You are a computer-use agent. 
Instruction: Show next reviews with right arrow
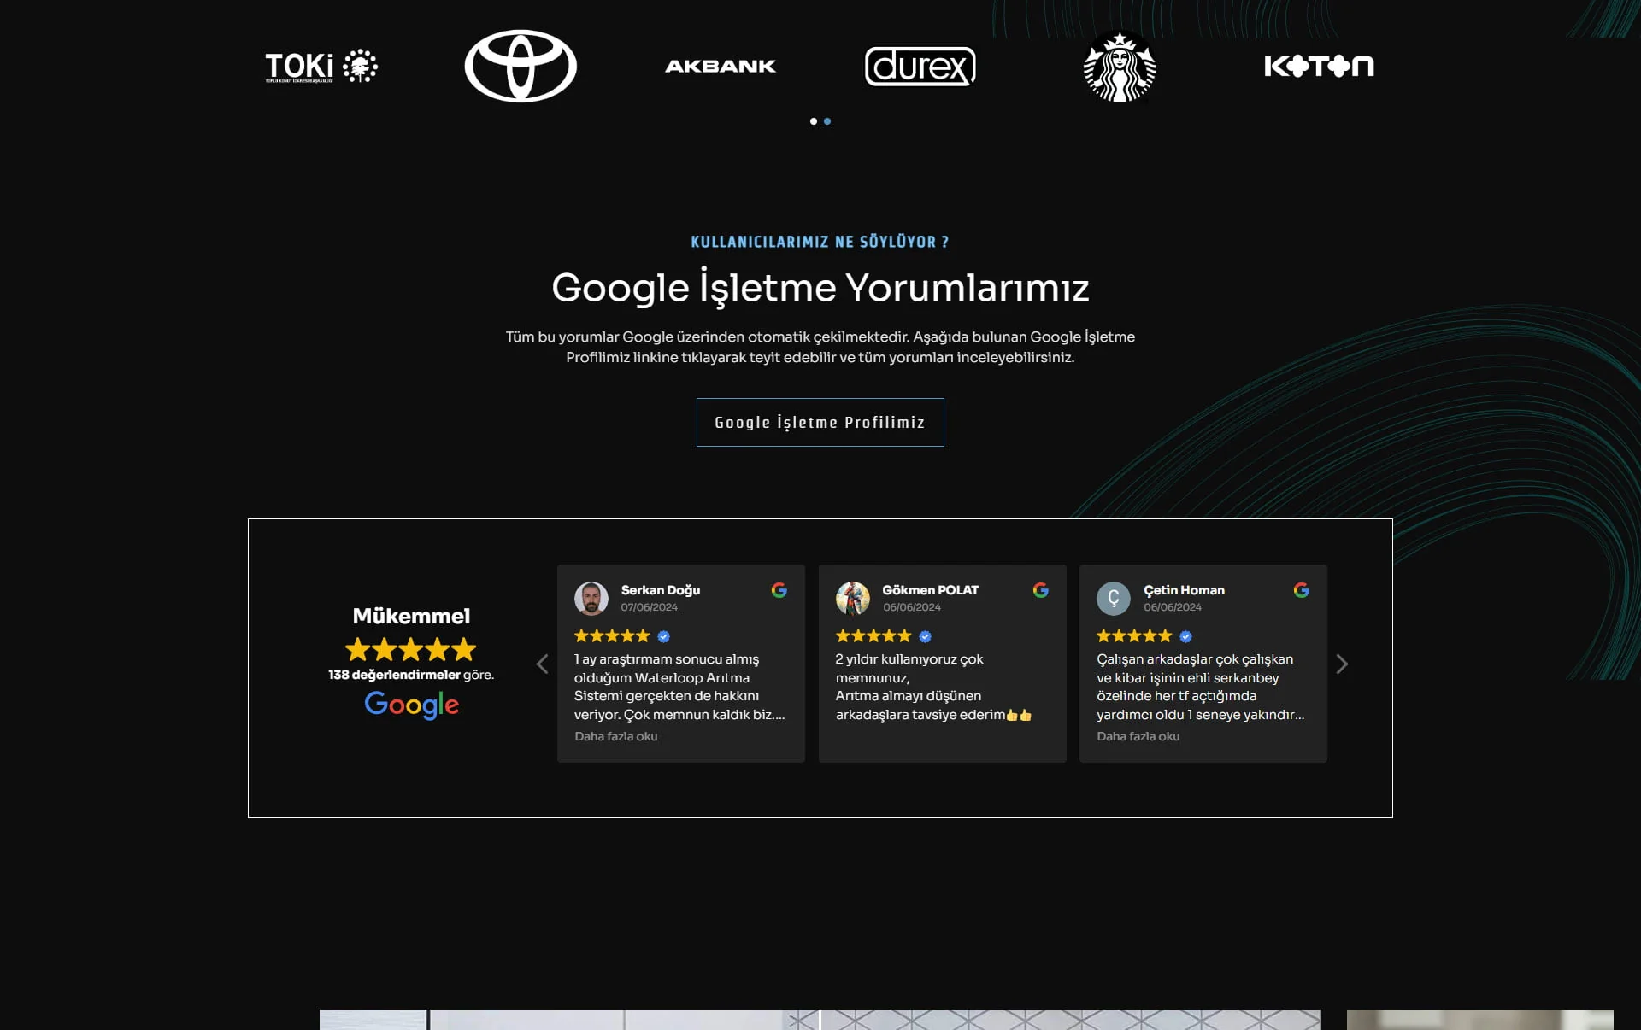click(1342, 664)
